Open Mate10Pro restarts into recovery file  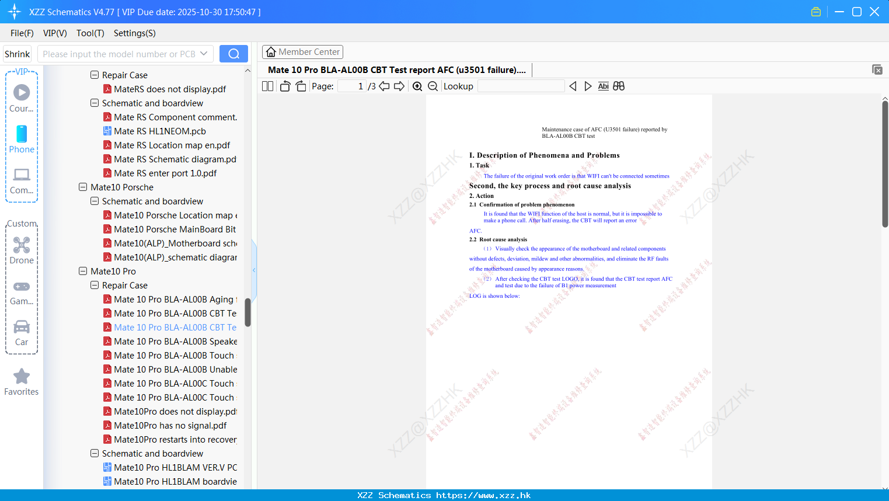click(x=175, y=440)
